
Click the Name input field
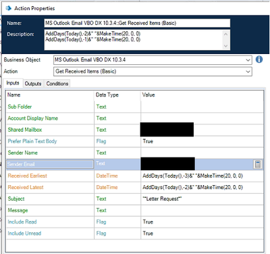pos(137,23)
